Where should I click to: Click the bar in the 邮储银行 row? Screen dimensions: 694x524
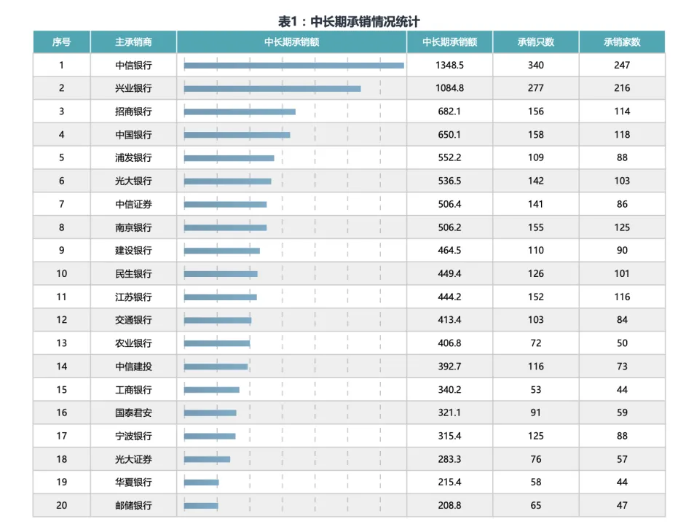(x=201, y=506)
